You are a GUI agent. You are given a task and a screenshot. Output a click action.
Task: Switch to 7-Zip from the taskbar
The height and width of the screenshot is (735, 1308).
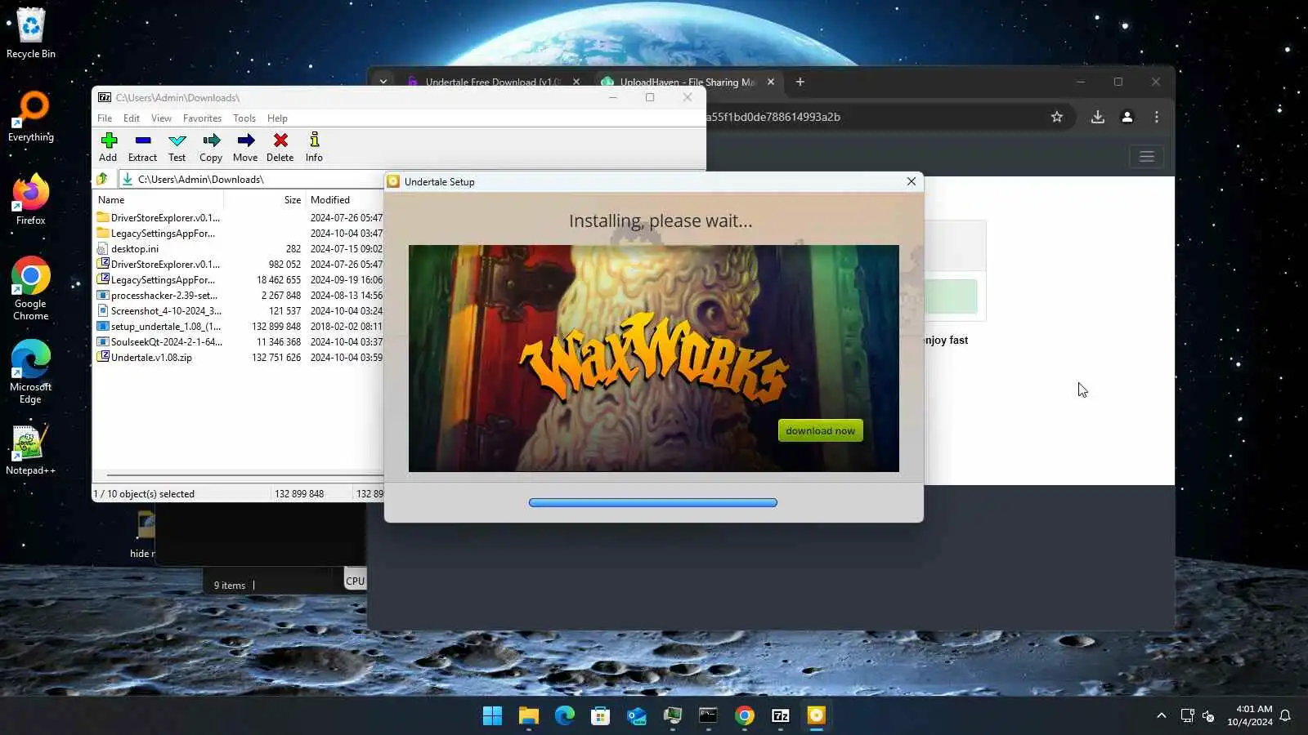[781, 716]
